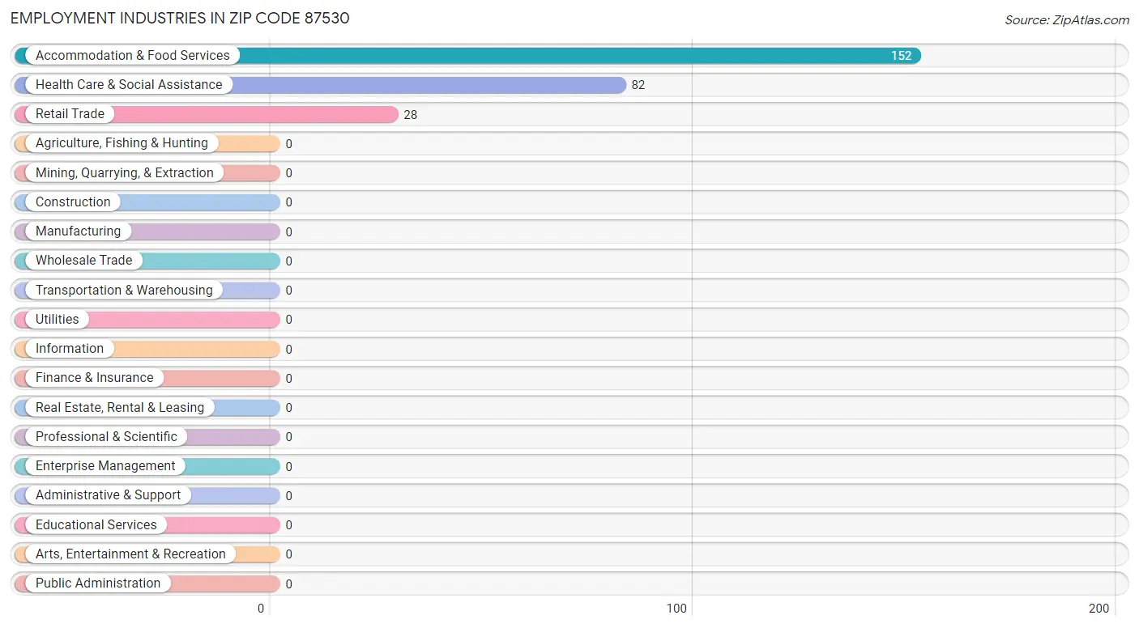1139x628 pixels.
Task: Click the Educational Services label
Action: coord(96,524)
